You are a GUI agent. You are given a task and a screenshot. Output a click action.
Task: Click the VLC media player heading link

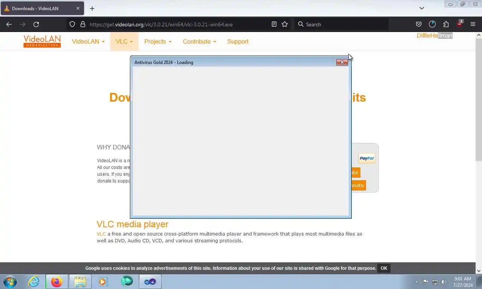(133, 224)
